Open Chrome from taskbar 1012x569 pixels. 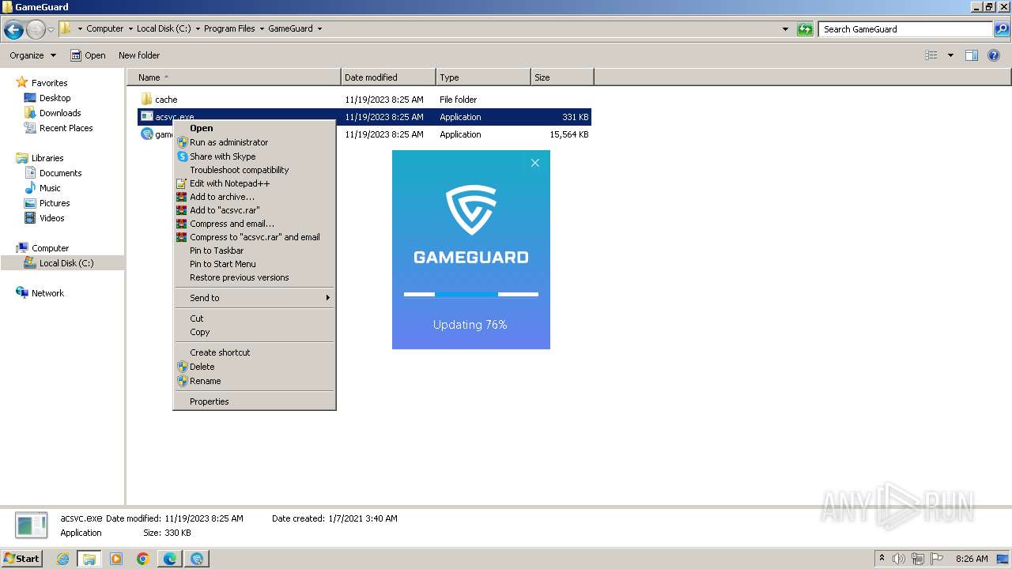point(143,559)
